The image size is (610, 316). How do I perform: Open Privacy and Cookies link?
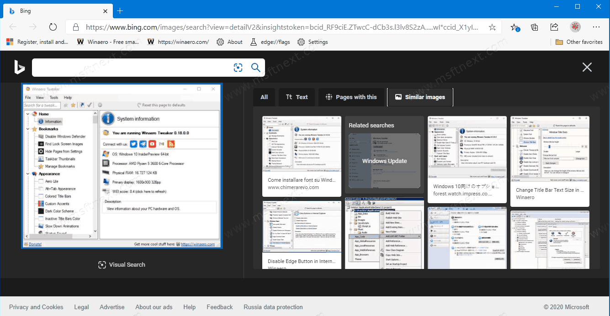36,307
